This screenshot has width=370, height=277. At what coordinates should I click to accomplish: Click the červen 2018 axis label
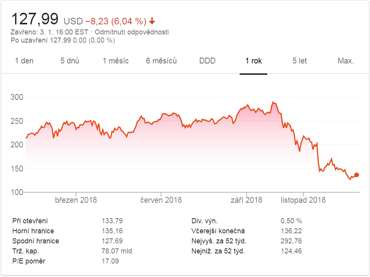(x=161, y=200)
